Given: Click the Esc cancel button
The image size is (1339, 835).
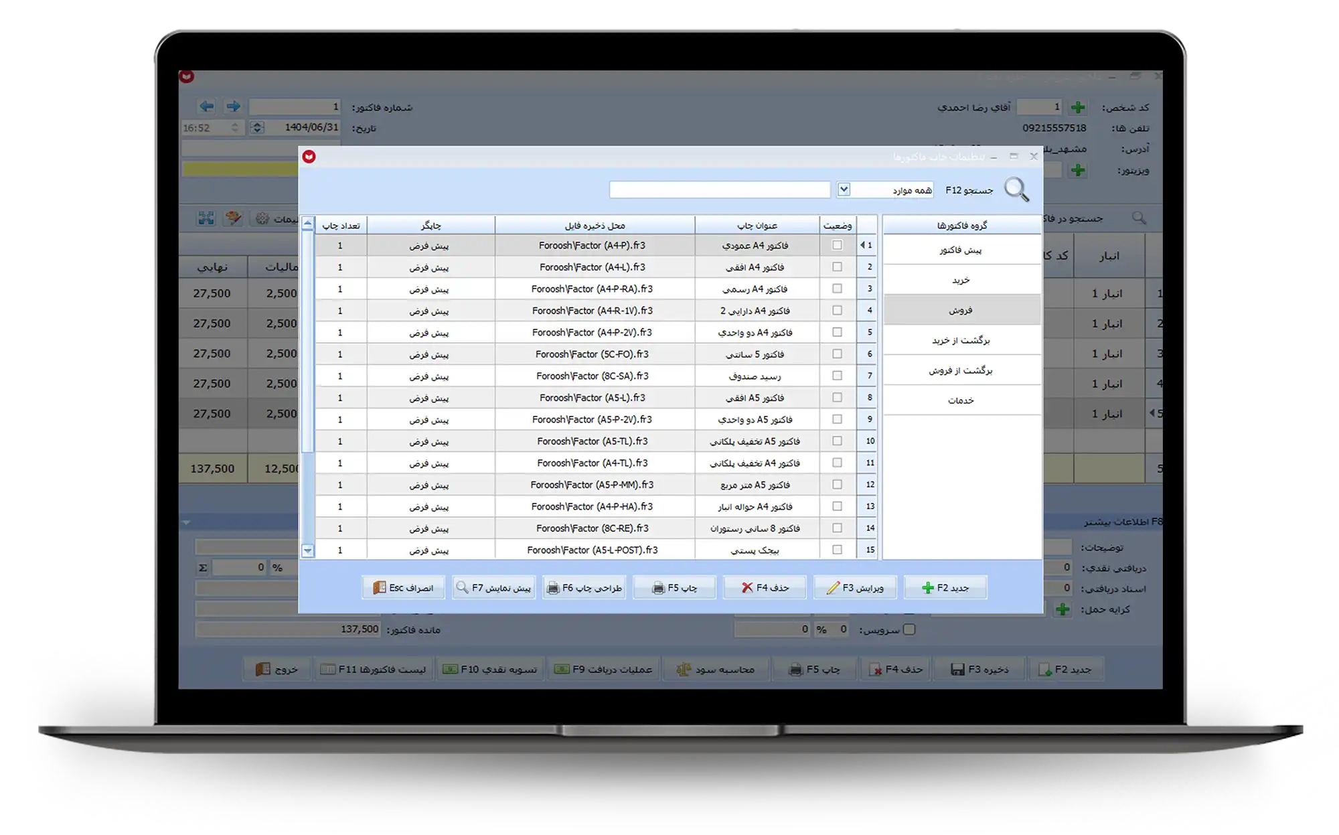Looking at the screenshot, I should [404, 588].
